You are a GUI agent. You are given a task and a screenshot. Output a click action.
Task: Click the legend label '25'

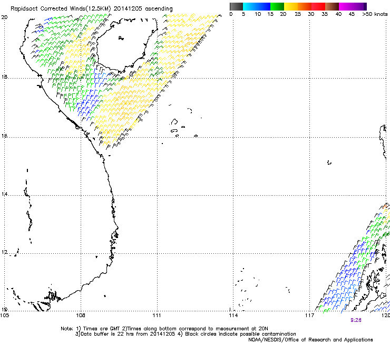coord(298,14)
